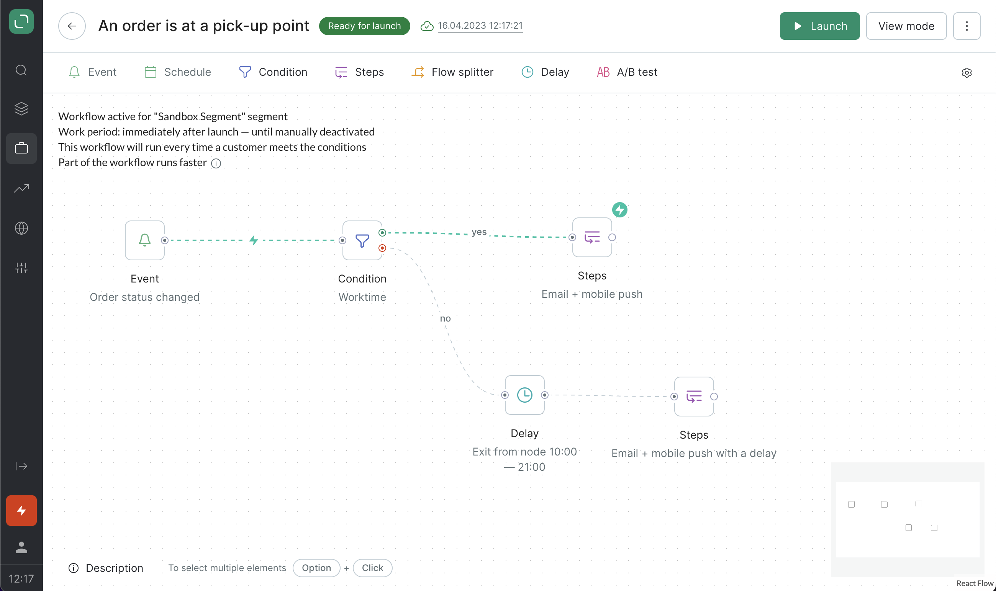This screenshot has height=591, width=996.
Task: Click the lightning marker on Event connection line
Action: pyautogui.click(x=254, y=240)
